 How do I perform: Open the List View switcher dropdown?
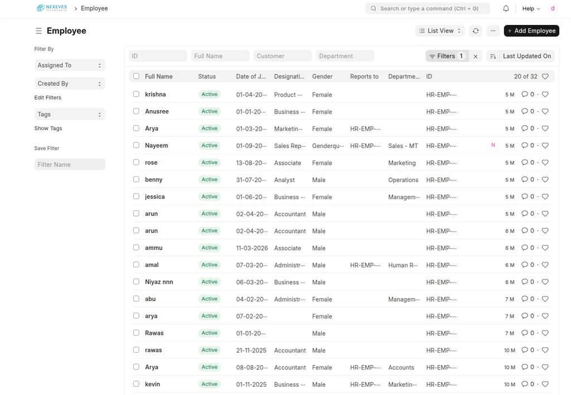(x=440, y=31)
